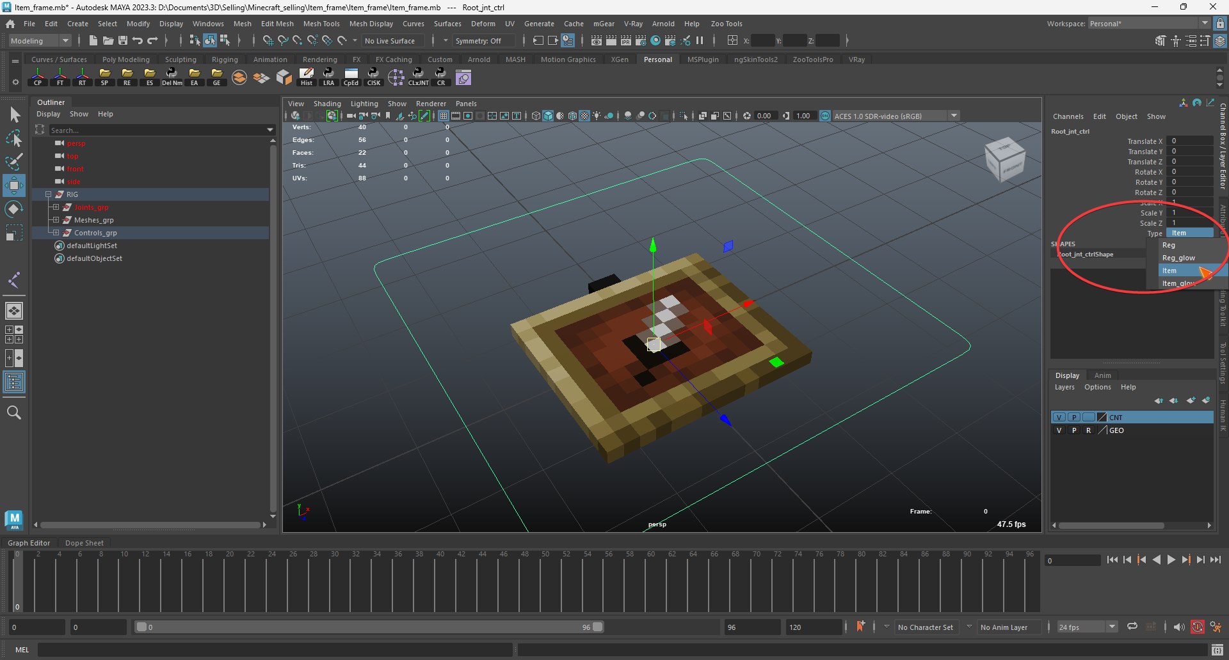Toggle the R reference box of GEO layer
1229x660 pixels.
[1088, 430]
